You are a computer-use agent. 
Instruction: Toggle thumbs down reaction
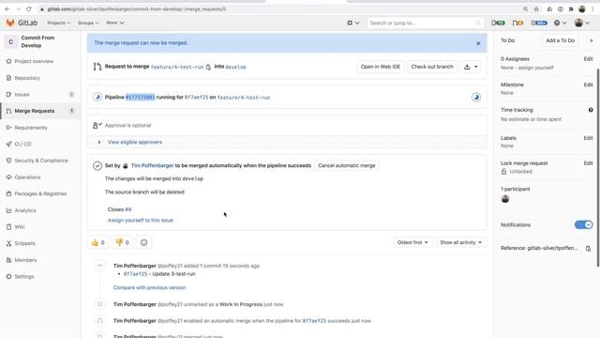point(123,242)
